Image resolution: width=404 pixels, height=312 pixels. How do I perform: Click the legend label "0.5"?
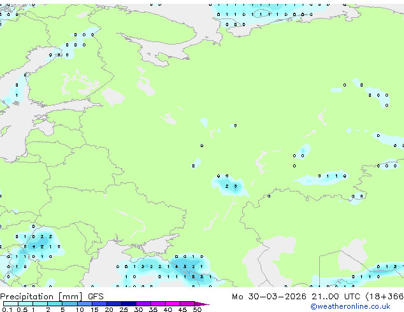click(22, 309)
